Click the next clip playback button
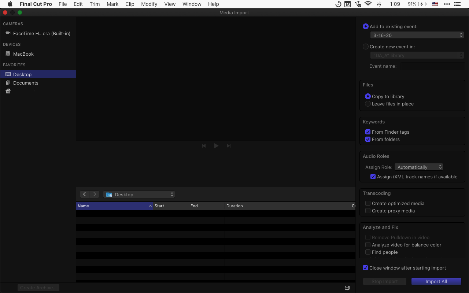Viewport: 469px width, 293px height. coord(229,146)
